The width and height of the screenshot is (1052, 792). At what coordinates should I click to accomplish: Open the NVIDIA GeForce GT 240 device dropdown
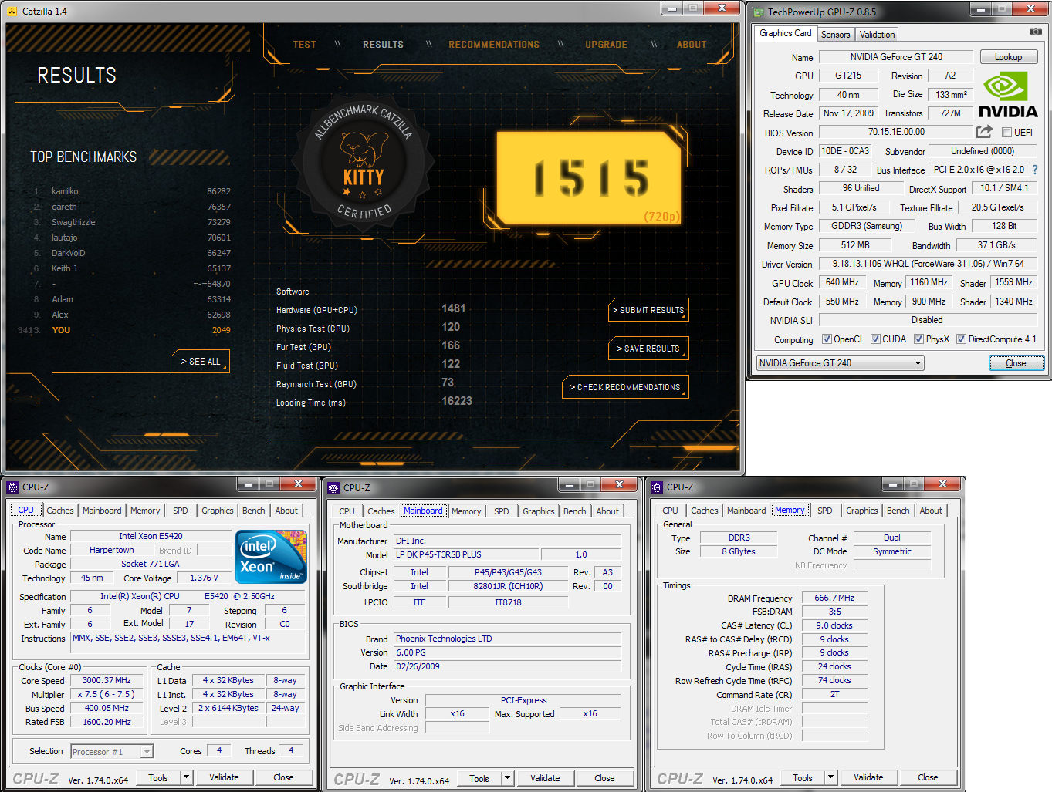click(x=840, y=363)
